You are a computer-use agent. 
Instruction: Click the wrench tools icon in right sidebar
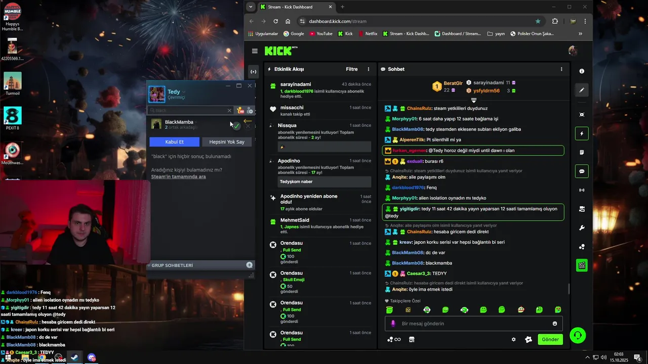coord(582,227)
